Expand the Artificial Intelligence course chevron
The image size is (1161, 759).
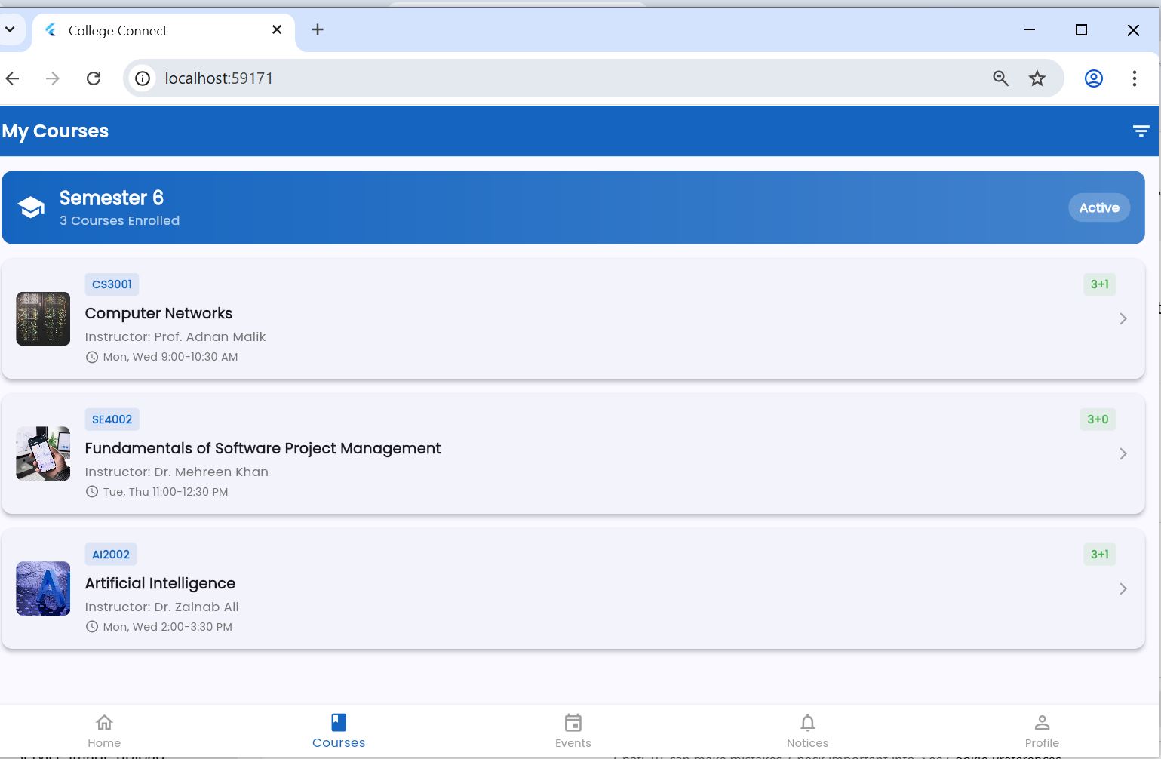(1123, 588)
